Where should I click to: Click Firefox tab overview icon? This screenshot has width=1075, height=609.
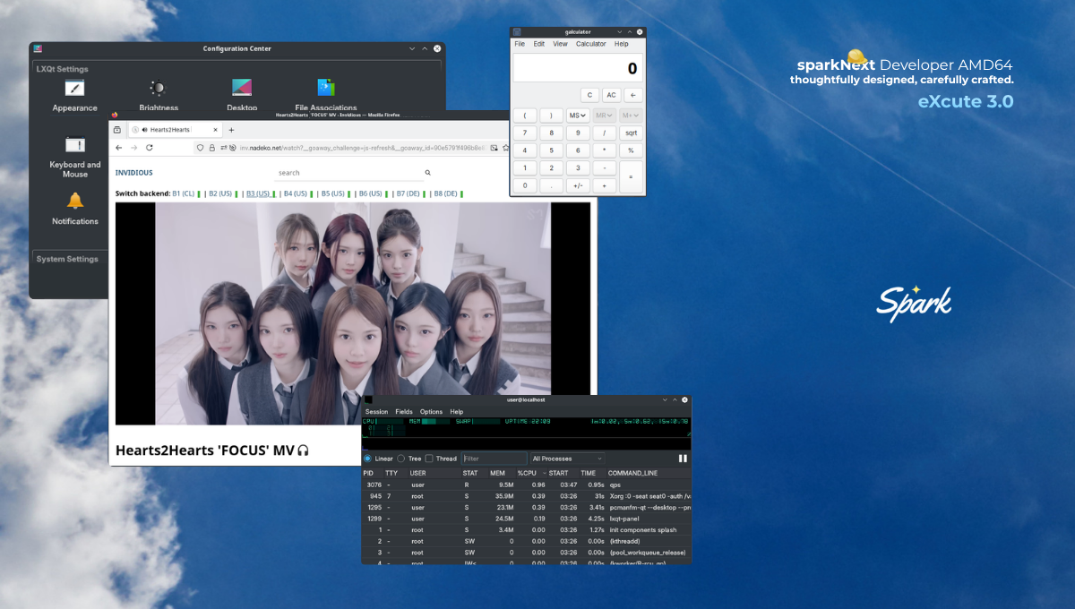pos(117,130)
